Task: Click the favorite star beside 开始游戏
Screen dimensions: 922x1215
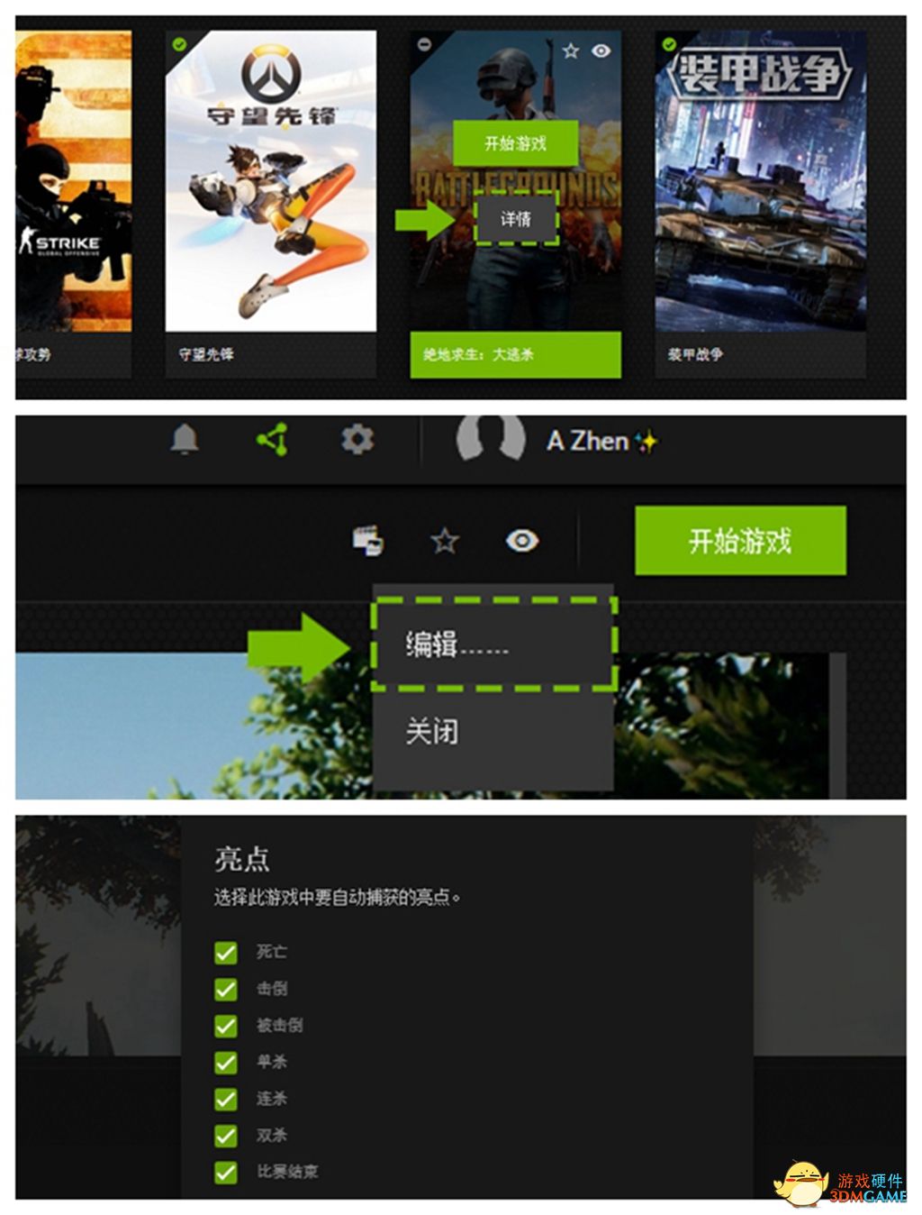Action: point(445,541)
